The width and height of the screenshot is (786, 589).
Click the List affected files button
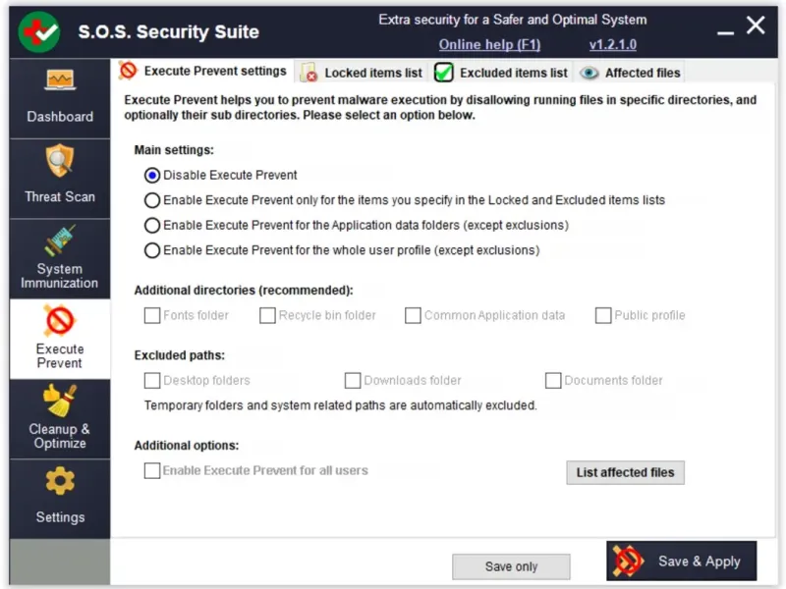click(625, 472)
